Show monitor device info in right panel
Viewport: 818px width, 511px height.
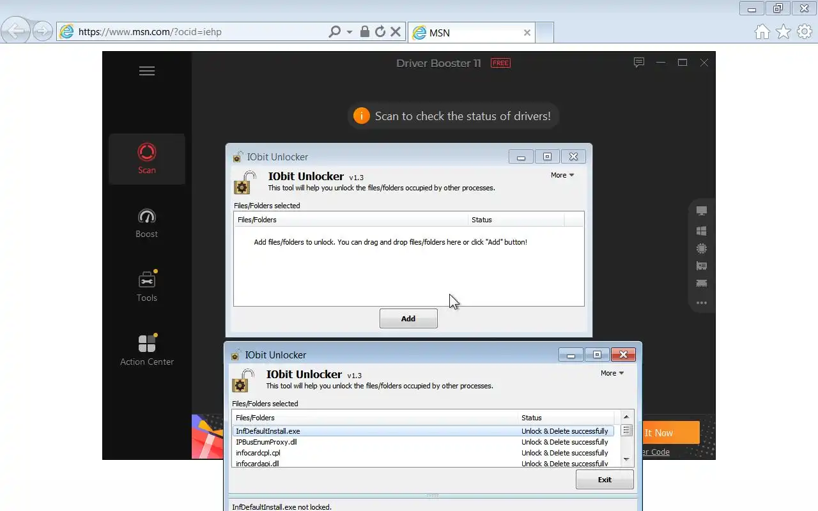(x=702, y=211)
